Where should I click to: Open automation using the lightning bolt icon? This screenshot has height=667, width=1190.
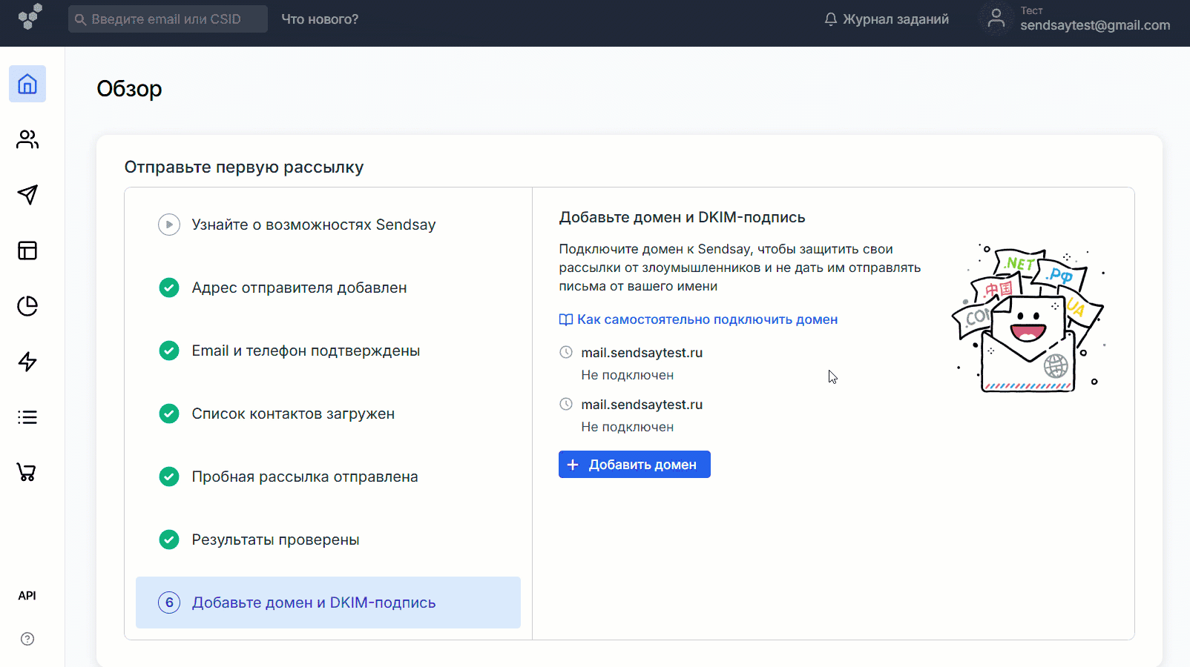pyautogui.click(x=27, y=361)
